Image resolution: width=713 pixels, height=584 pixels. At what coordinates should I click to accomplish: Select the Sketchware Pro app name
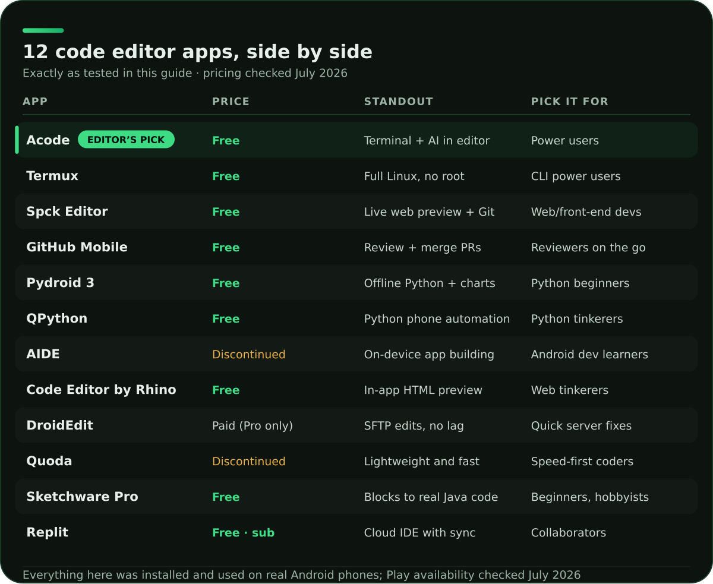pos(82,497)
